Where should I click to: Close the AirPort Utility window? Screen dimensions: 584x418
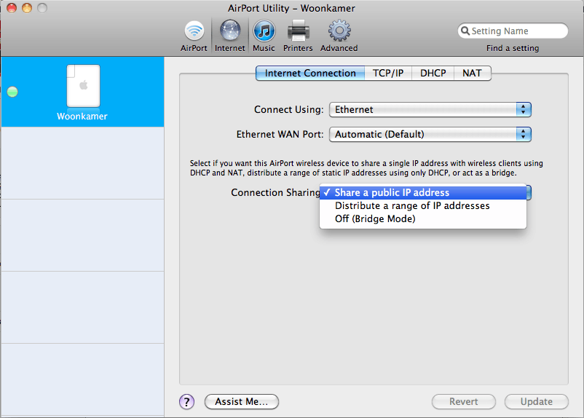coord(12,8)
